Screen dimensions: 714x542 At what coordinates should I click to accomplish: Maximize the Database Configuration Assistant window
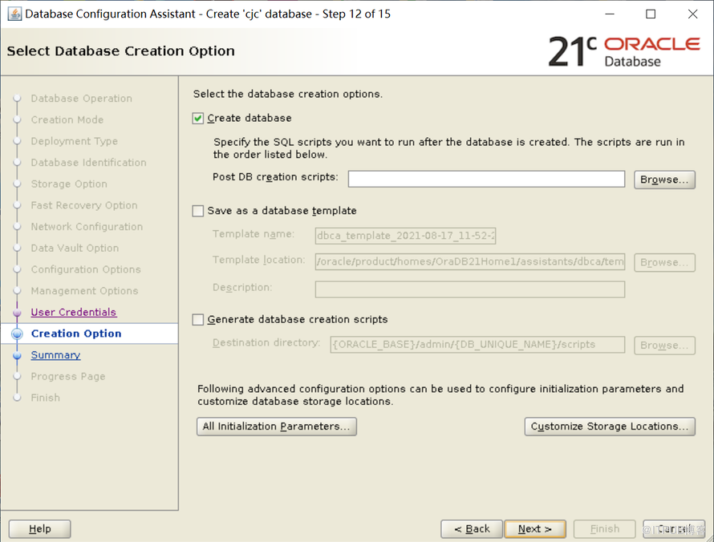coord(651,14)
